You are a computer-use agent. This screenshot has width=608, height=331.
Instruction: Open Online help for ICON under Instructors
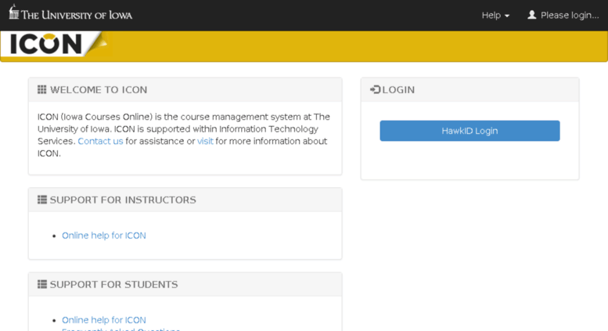tap(104, 236)
